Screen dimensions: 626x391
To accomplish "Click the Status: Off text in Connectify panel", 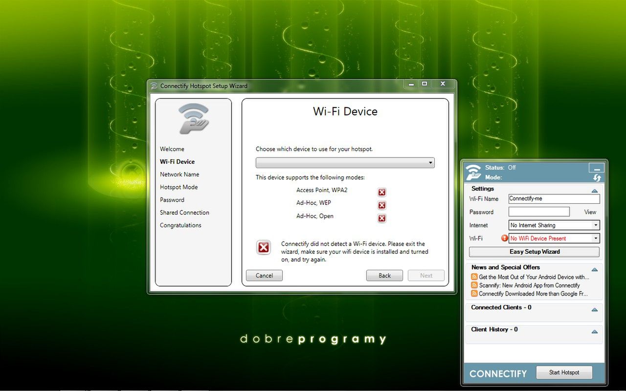I will point(500,168).
